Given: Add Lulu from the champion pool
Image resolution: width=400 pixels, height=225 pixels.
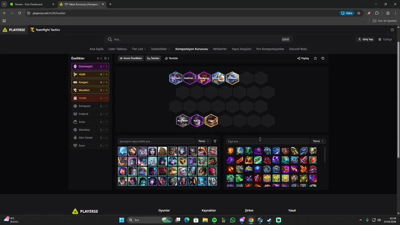Looking at the screenshot, I should point(202,151).
